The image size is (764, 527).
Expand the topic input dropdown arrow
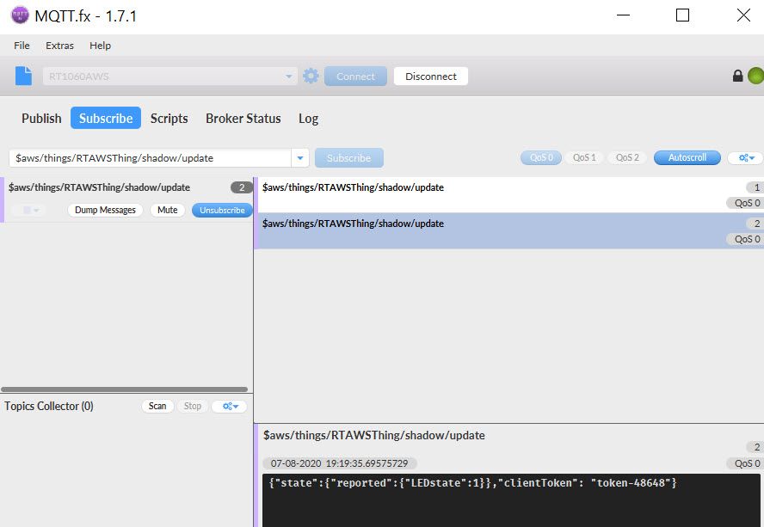300,158
